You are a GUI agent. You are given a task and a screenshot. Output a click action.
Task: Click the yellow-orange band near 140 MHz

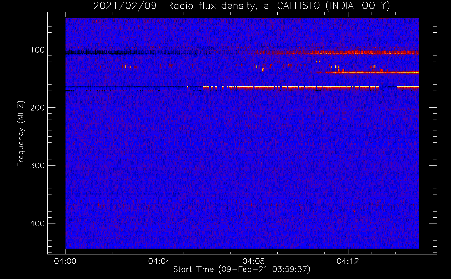coord(367,73)
